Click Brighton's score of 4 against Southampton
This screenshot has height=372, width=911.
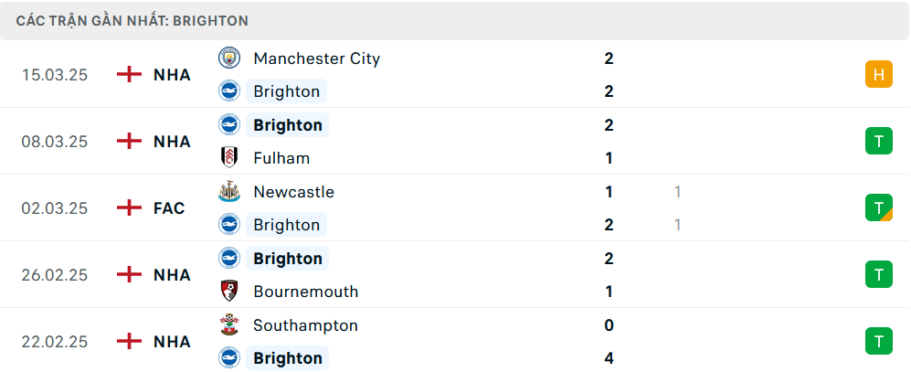pos(609,357)
